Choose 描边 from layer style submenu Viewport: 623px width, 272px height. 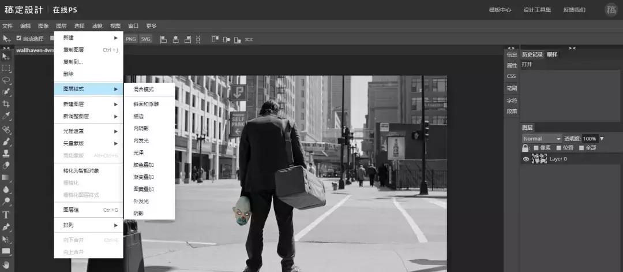click(x=138, y=116)
